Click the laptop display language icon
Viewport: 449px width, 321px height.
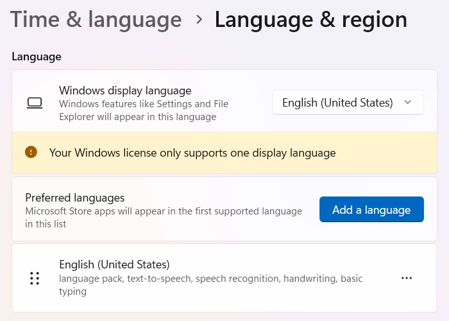tap(35, 103)
